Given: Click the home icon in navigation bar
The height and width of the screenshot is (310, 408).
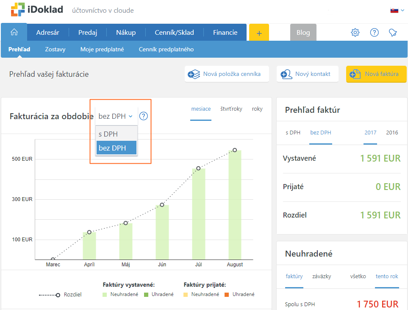Looking at the screenshot, I should 14,33.
